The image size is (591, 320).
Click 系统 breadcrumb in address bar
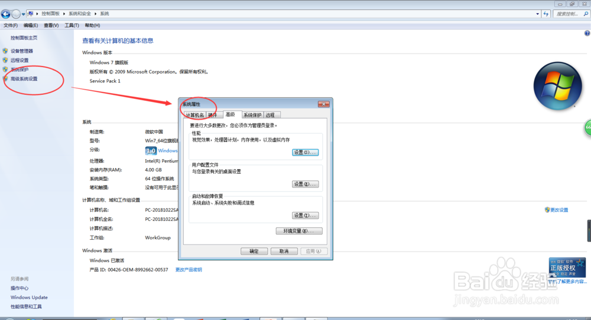pos(105,14)
